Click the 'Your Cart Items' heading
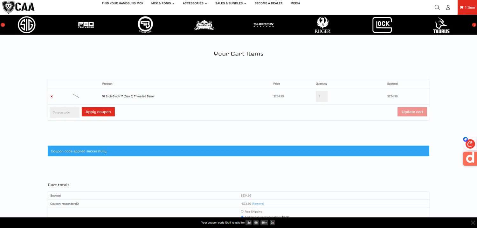Image resolution: width=477 pixels, height=228 pixels. pyautogui.click(x=238, y=54)
